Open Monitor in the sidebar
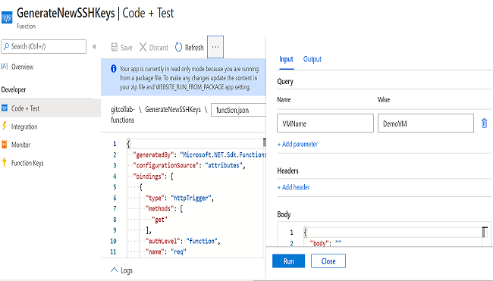Screen dimensions: 493x281 (20, 145)
